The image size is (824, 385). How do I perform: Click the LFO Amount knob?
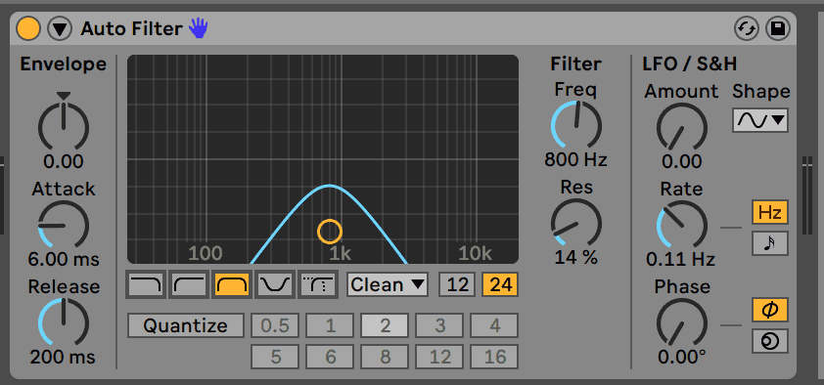tap(681, 128)
